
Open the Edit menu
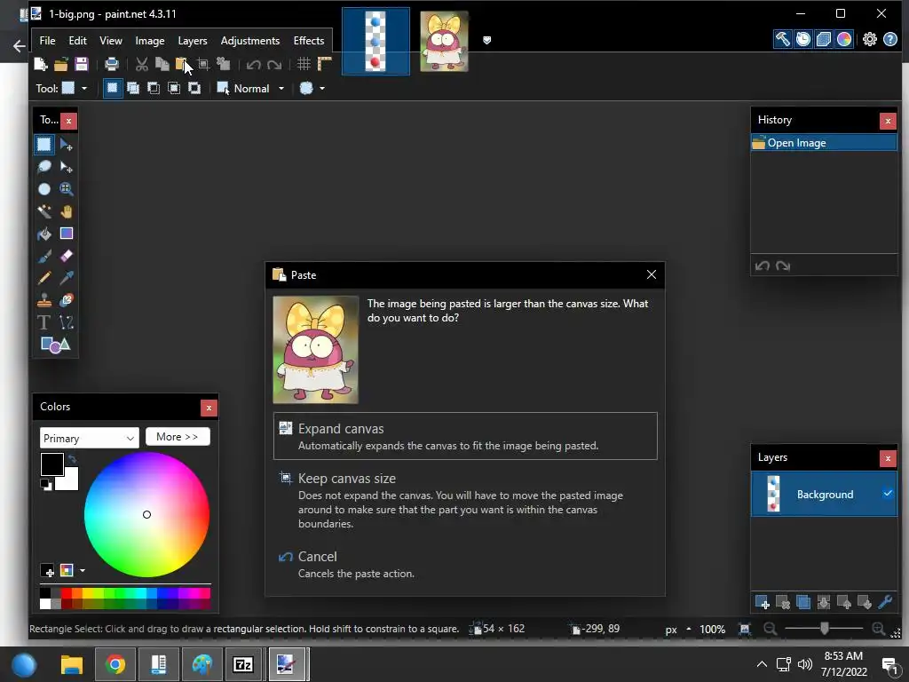(78, 41)
